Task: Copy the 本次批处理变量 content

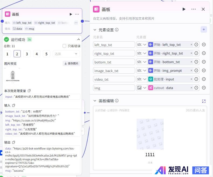Action: pos(29,91)
